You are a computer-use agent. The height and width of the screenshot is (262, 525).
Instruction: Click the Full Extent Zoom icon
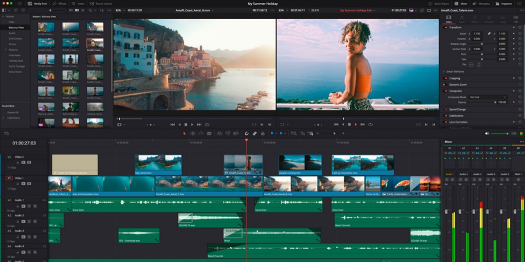[x=293, y=133]
